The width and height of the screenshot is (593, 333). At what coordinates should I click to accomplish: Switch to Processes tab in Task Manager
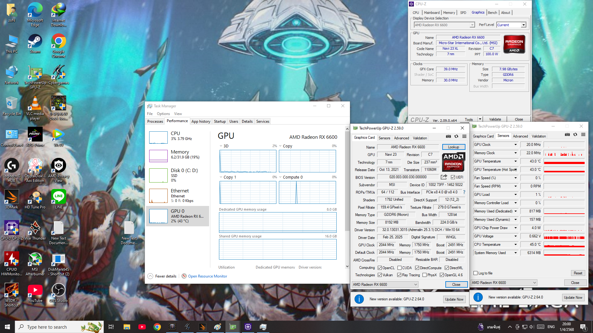[x=155, y=121]
